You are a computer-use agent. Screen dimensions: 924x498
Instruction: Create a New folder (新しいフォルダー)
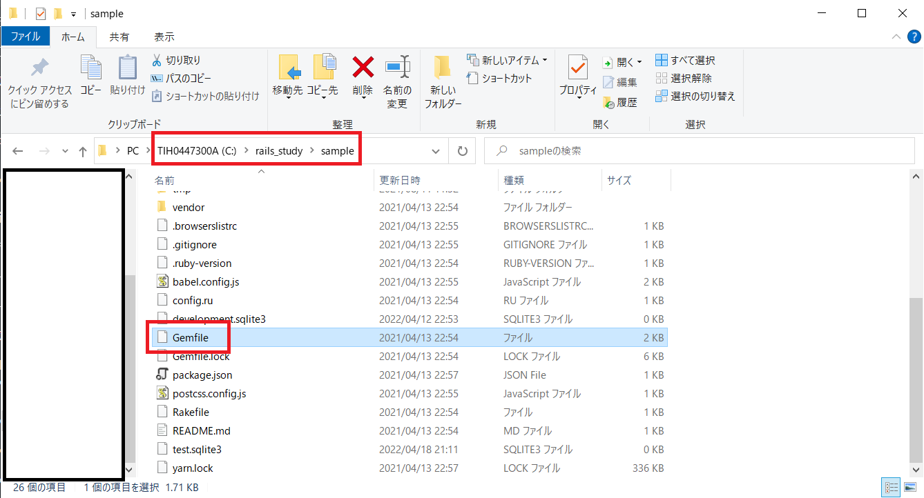[x=443, y=81]
